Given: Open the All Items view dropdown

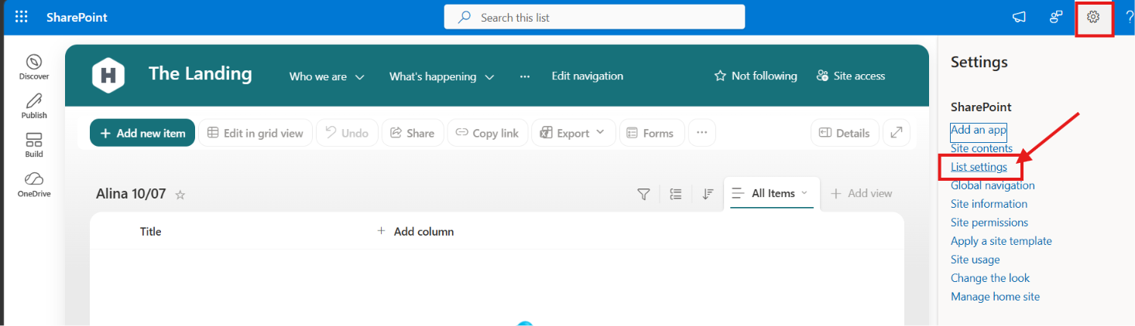Looking at the screenshot, I should point(770,193).
